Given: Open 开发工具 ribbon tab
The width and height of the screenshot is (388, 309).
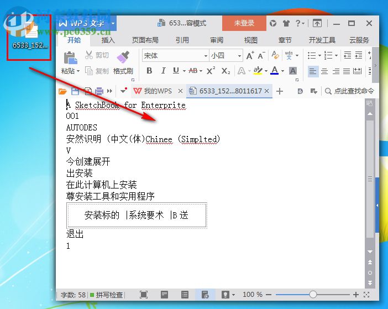Looking at the screenshot, I should click(322, 40).
